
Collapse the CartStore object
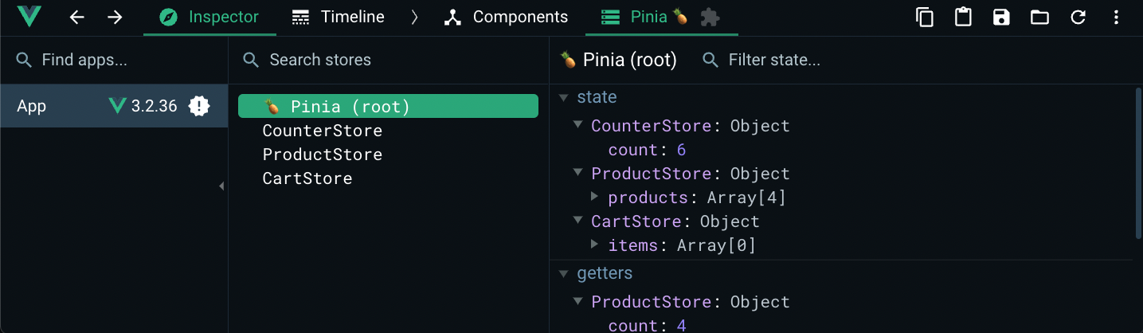coord(578,221)
